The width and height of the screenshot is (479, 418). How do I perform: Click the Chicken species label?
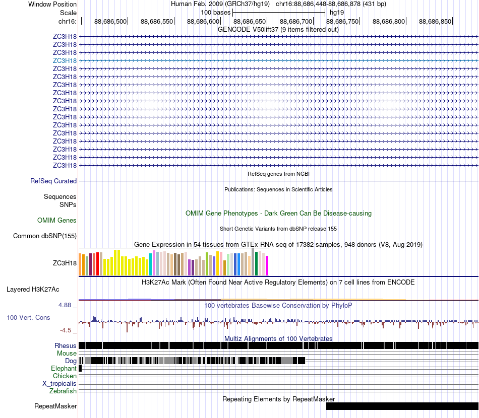pos(65,376)
